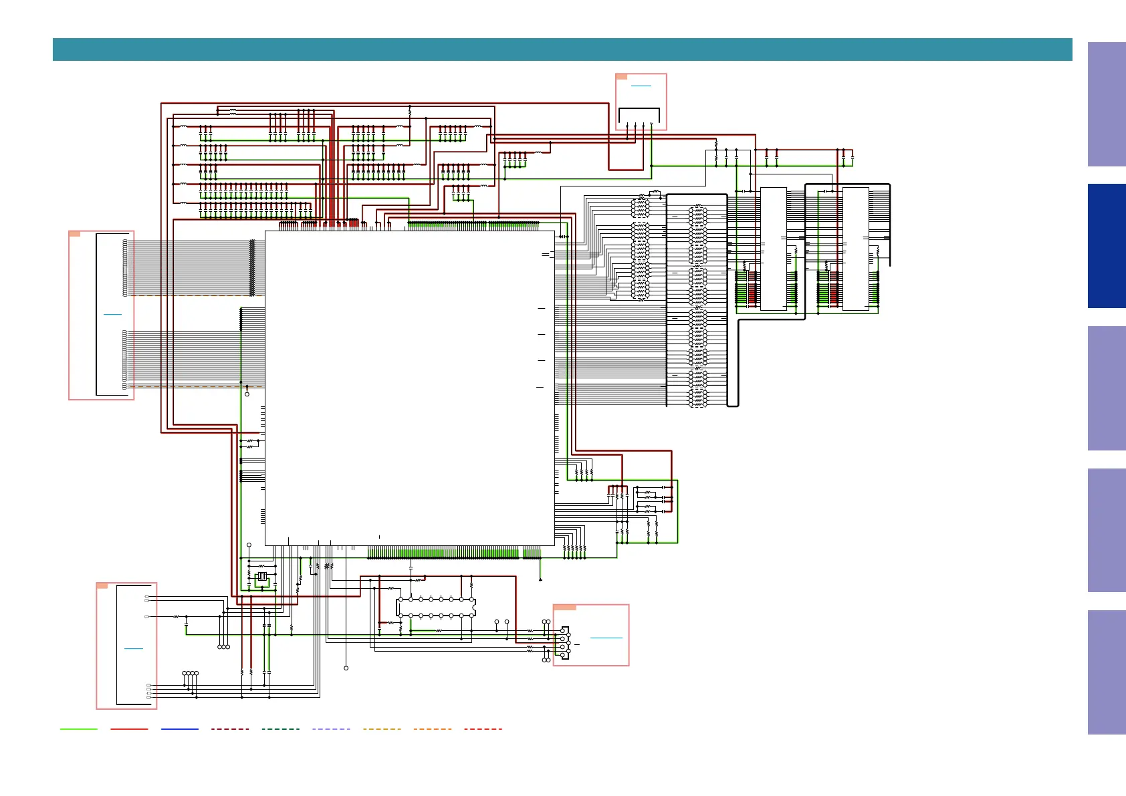
Task: Click the large central IC chip block
Action: tap(410, 388)
